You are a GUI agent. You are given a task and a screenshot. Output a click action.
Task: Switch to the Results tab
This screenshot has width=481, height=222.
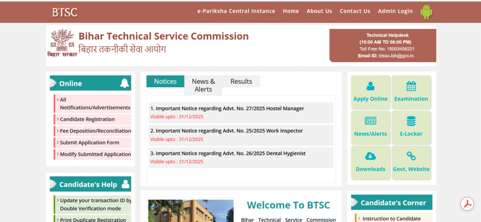click(x=241, y=81)
